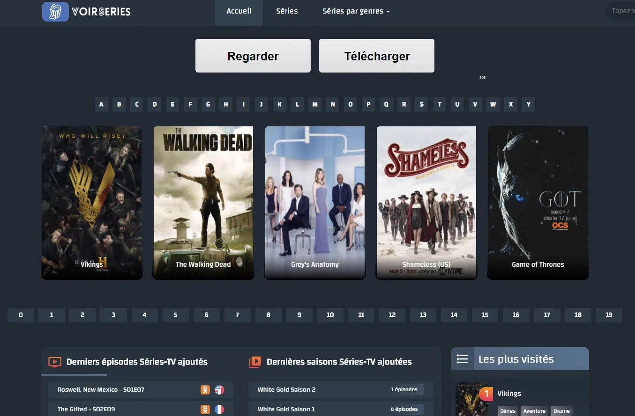Click the video icon beside Dernières saisons heading
The width and height of the screenshot is (635, 416).
click(x=255, y=362)
